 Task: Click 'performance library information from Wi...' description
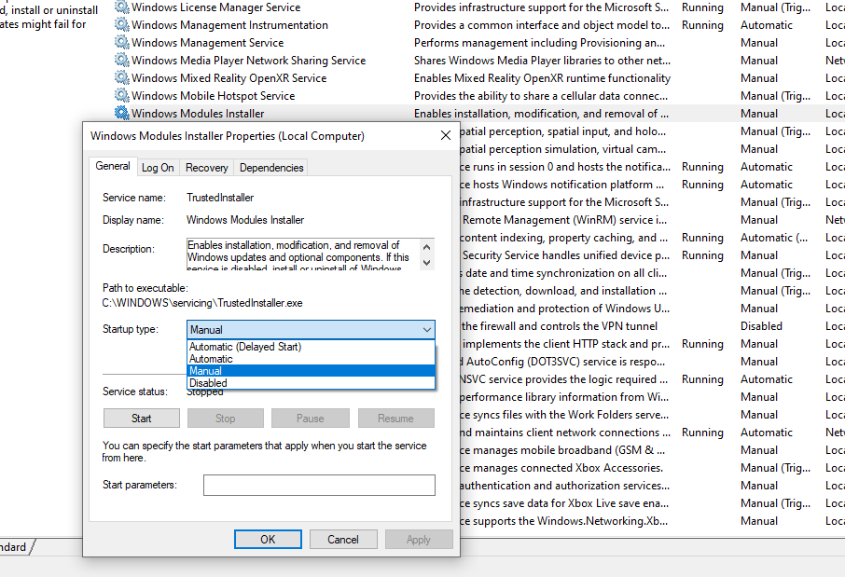(563, 397)
